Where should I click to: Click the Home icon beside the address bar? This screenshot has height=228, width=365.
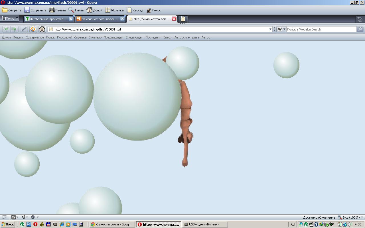click(42, 29)
